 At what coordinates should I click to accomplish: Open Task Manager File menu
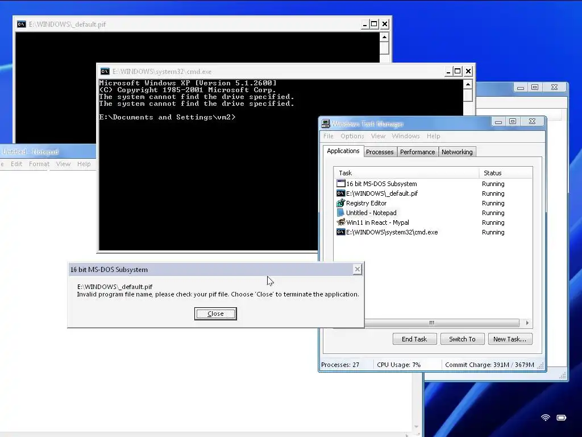328,136
